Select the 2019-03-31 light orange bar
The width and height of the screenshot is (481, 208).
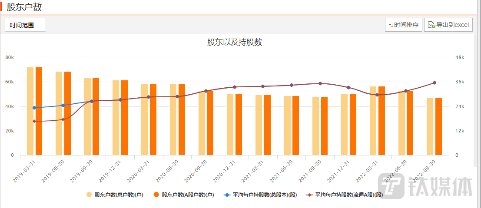click(x=30, y=111)
